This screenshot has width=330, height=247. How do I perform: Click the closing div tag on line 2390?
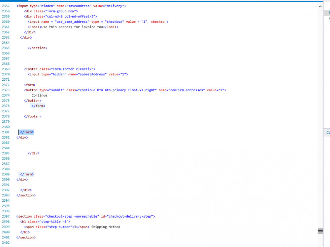click(22, 180)
